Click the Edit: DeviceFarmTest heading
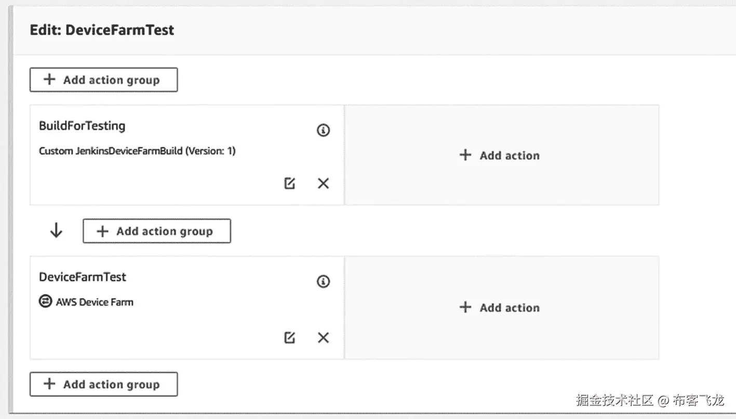Screen dimensions: 736x419 point(102,30)
